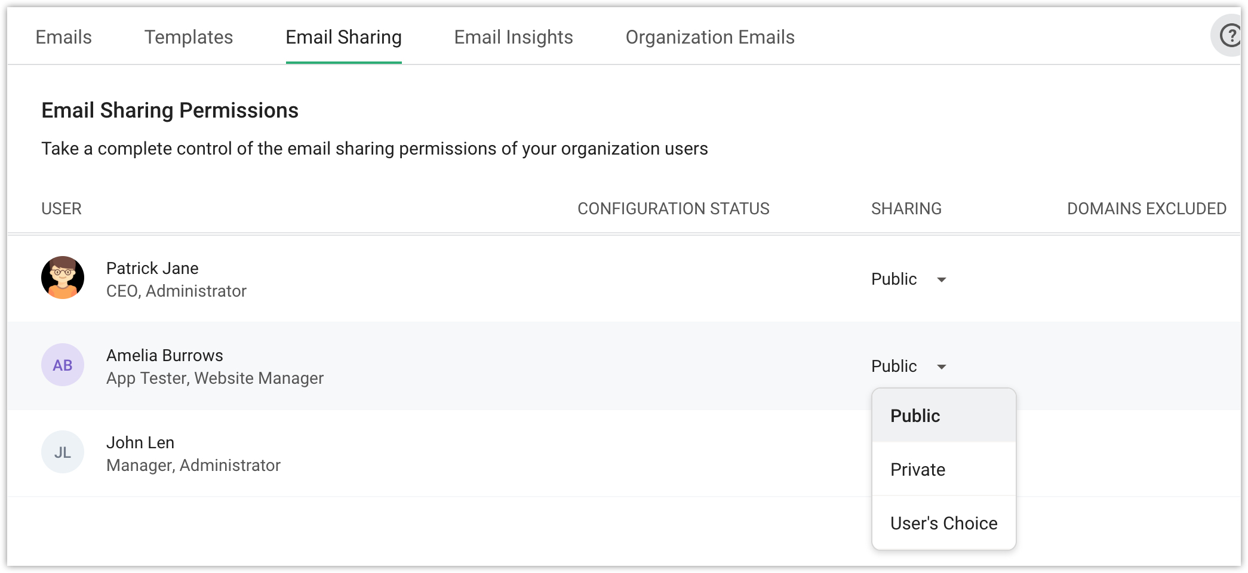Screen dimensions: 1248x573
Task: Click the help question mark icon
Action: pyautogui.click(x=1229, y=36)
